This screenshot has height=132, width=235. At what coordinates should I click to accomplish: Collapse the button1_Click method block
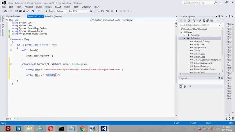11,64
